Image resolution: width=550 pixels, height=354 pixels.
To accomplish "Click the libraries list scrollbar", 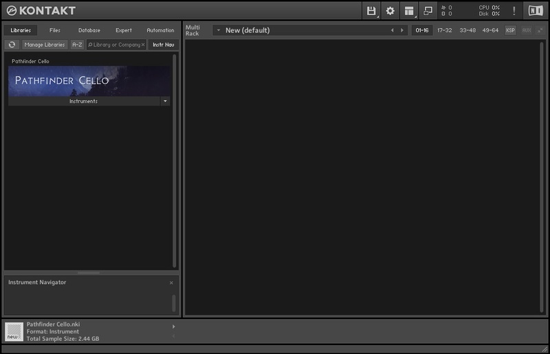I will [x=174, y=161].
